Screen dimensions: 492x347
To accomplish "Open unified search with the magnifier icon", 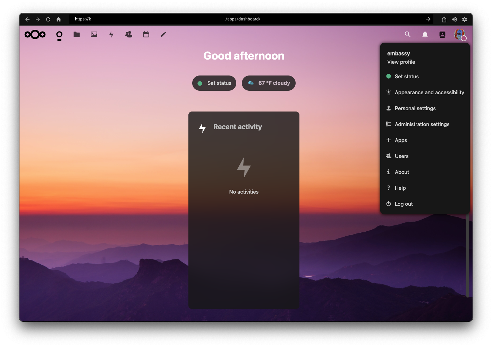I will coord(407,34).
